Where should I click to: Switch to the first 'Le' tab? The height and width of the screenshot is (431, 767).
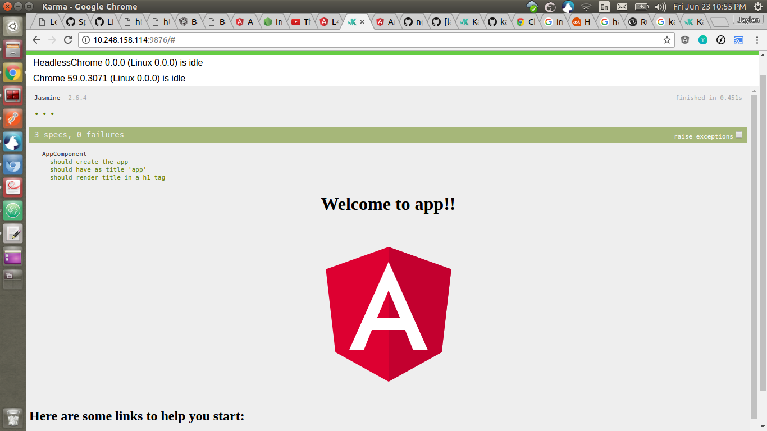48,22
